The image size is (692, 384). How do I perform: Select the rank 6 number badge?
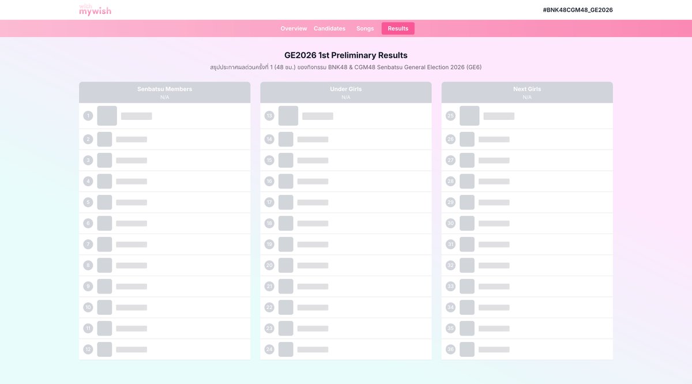(88, 224)
